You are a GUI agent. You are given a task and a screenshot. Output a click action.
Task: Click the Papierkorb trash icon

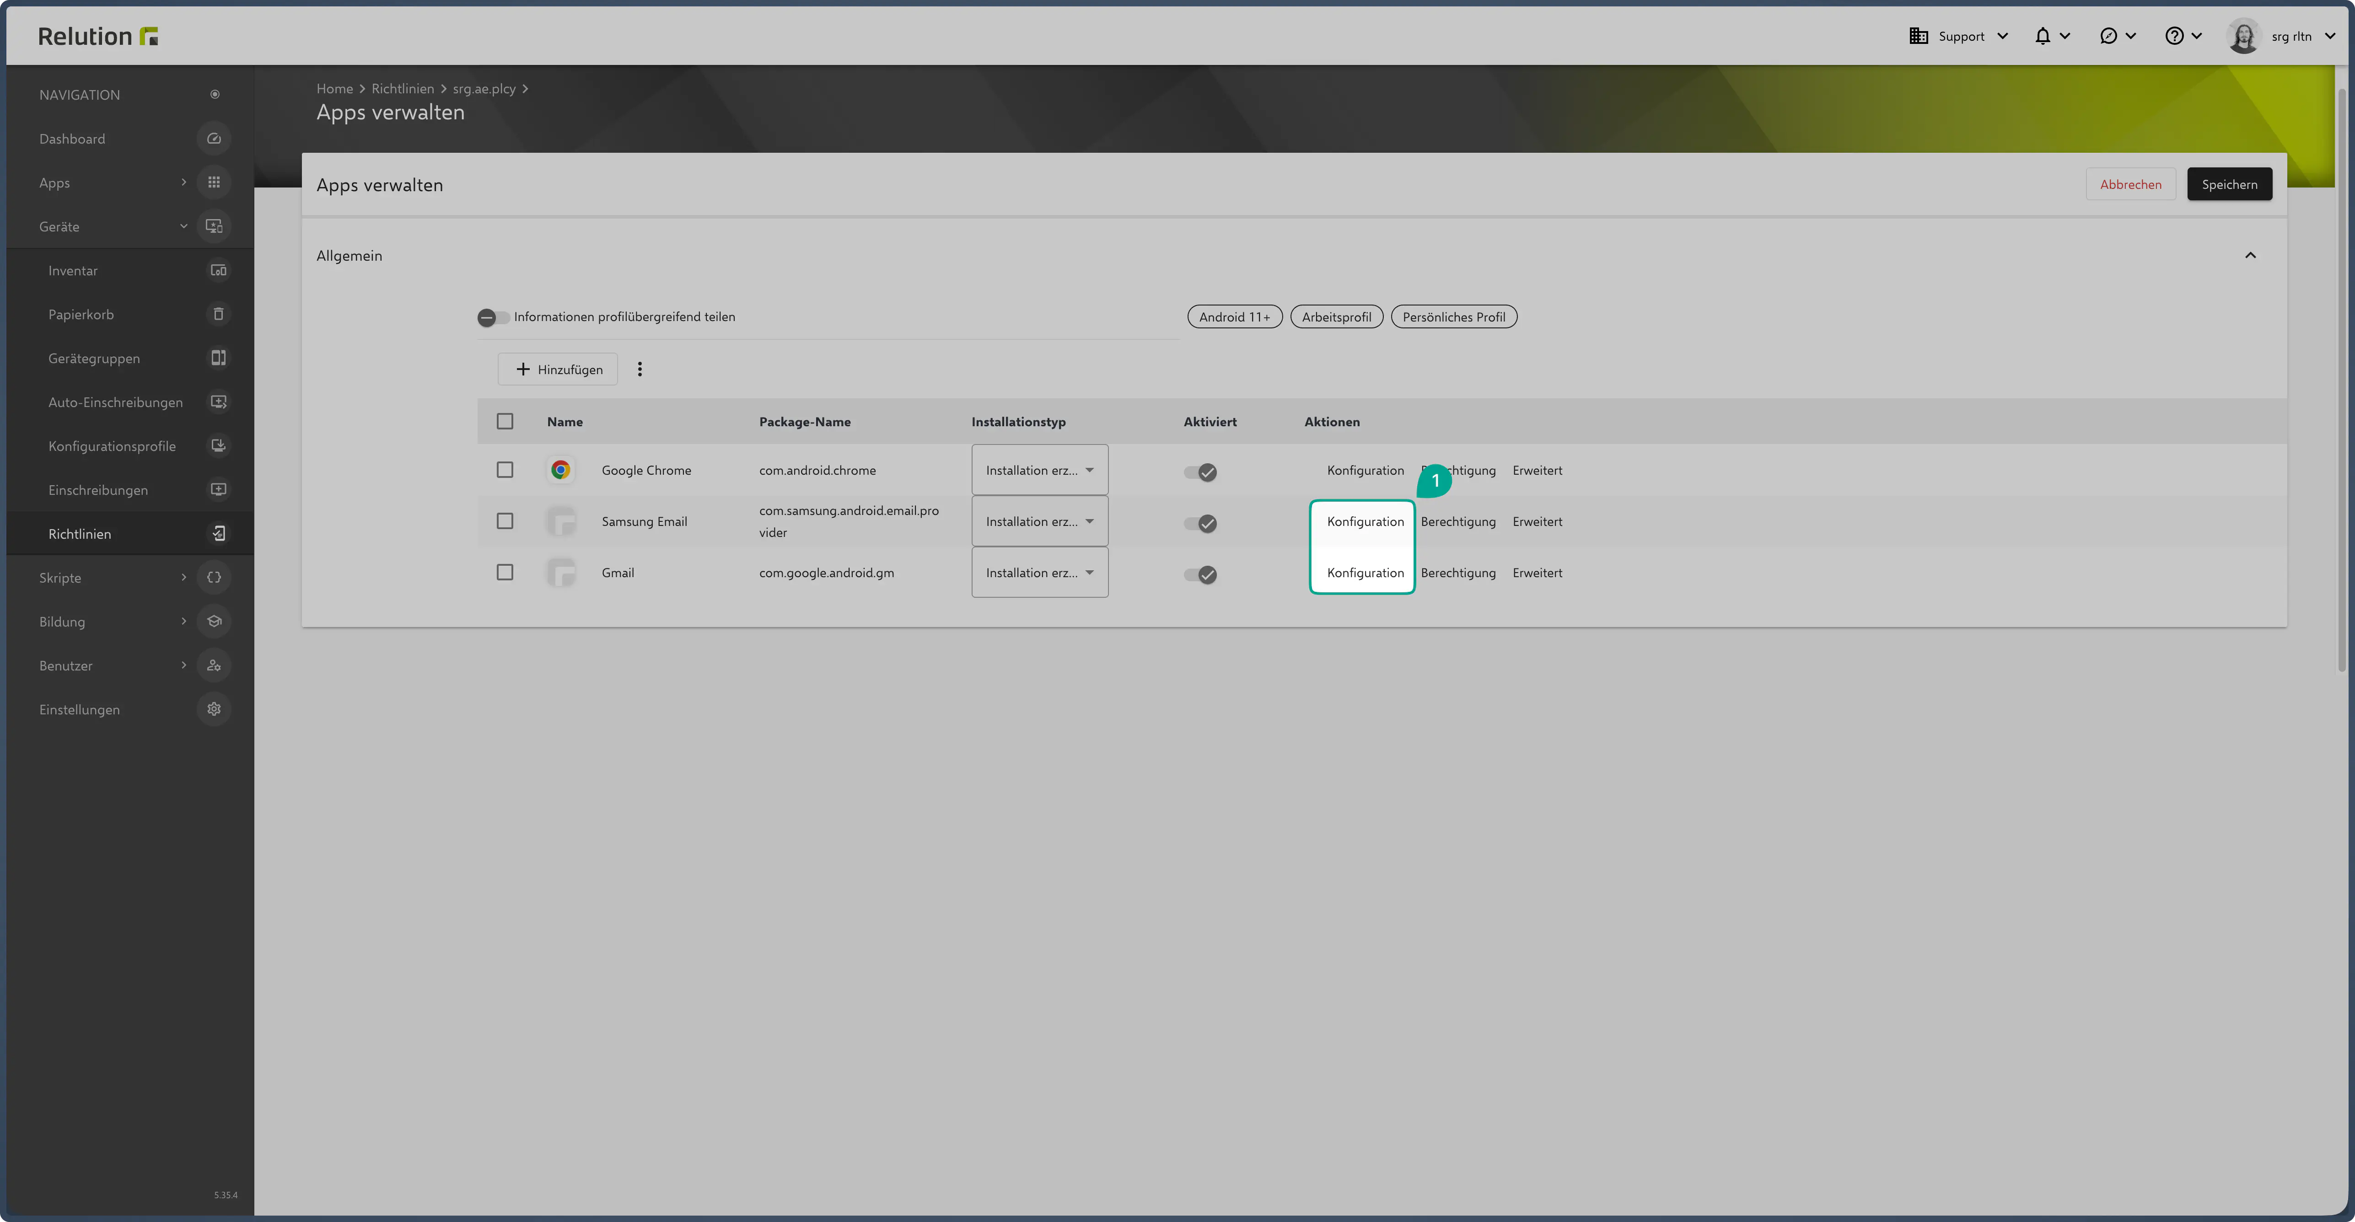[219, 314]
